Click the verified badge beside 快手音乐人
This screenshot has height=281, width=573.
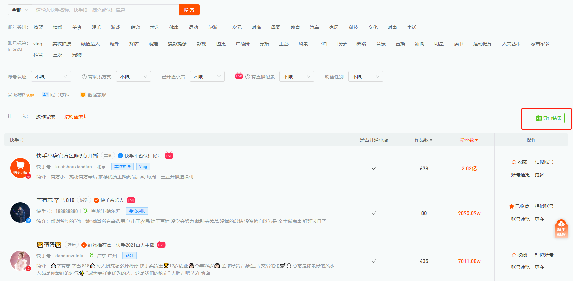point(96,200)
